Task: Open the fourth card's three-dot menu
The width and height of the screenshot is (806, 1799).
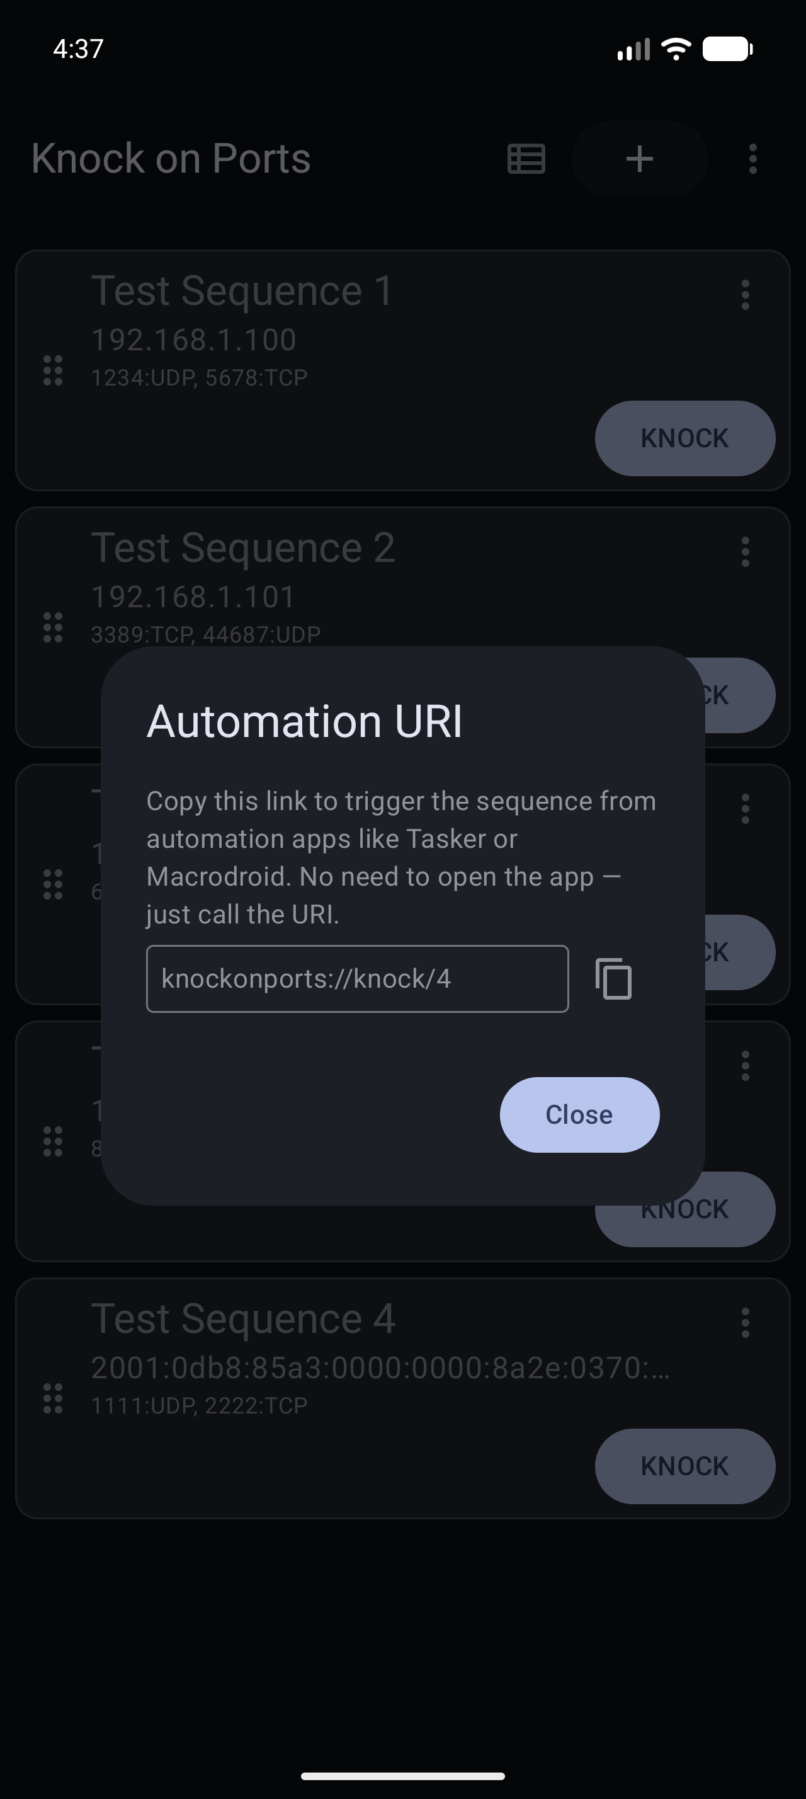Action: click(746, 1066)
